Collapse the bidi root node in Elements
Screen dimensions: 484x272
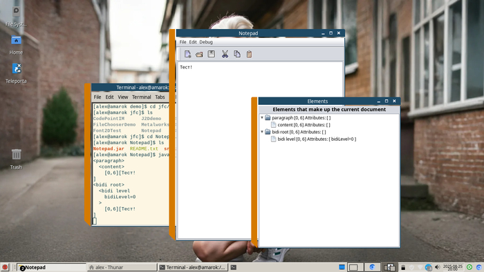pos(262,132)
